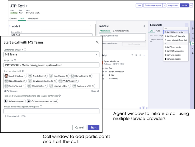The image size is (195, 147).
Task: Open the more actions ellipsis beside Resolve
Action: point(191,5)
